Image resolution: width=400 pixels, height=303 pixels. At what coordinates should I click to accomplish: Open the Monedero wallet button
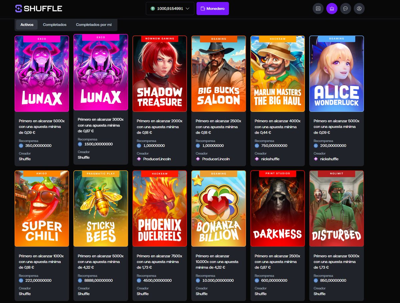click(213, 8)
